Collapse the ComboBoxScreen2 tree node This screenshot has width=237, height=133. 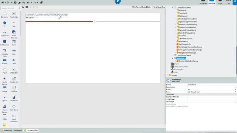pyautogui.click(x=173, y=7)
